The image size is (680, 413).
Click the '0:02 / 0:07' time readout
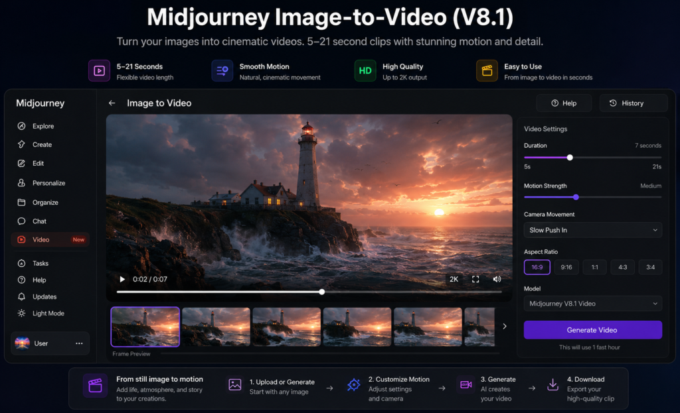[x=150, y=279]
